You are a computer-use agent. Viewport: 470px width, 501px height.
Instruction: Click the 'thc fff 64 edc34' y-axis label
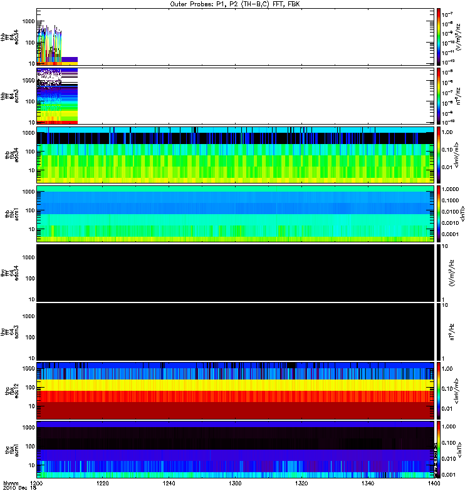[9, 273]
